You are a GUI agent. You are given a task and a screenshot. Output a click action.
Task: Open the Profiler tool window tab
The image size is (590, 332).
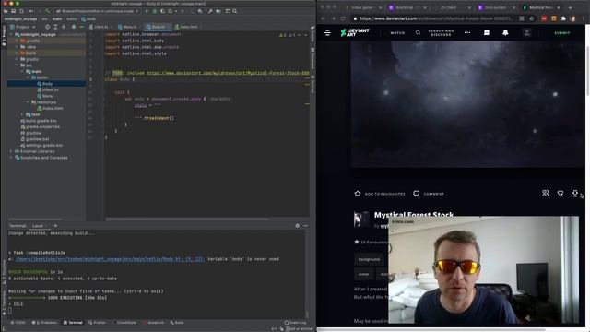[x=97, y=323]
